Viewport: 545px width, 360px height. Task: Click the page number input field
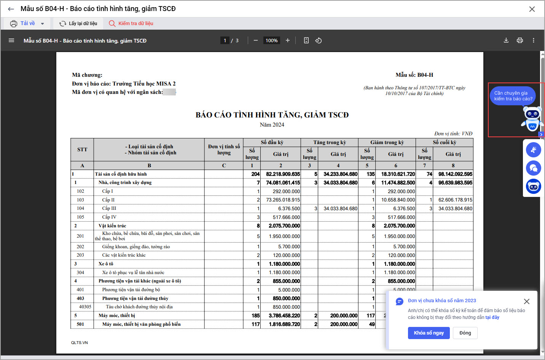click(225, 40)
